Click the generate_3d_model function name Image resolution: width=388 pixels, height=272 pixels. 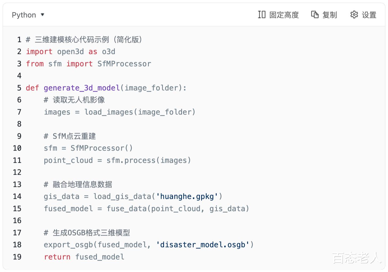tap(82, 88)
